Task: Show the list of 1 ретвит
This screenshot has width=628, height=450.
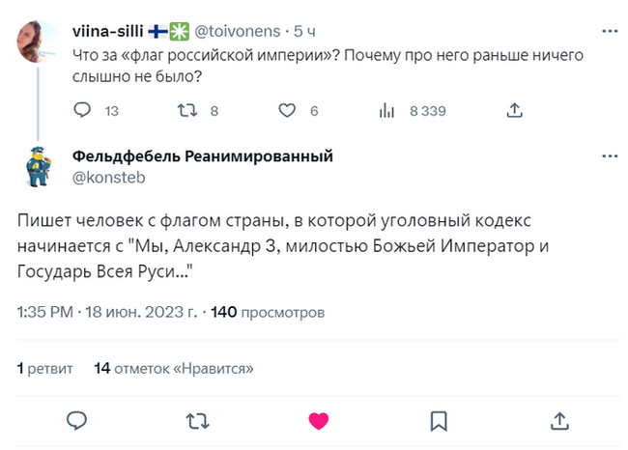Action: click(44, 368)
